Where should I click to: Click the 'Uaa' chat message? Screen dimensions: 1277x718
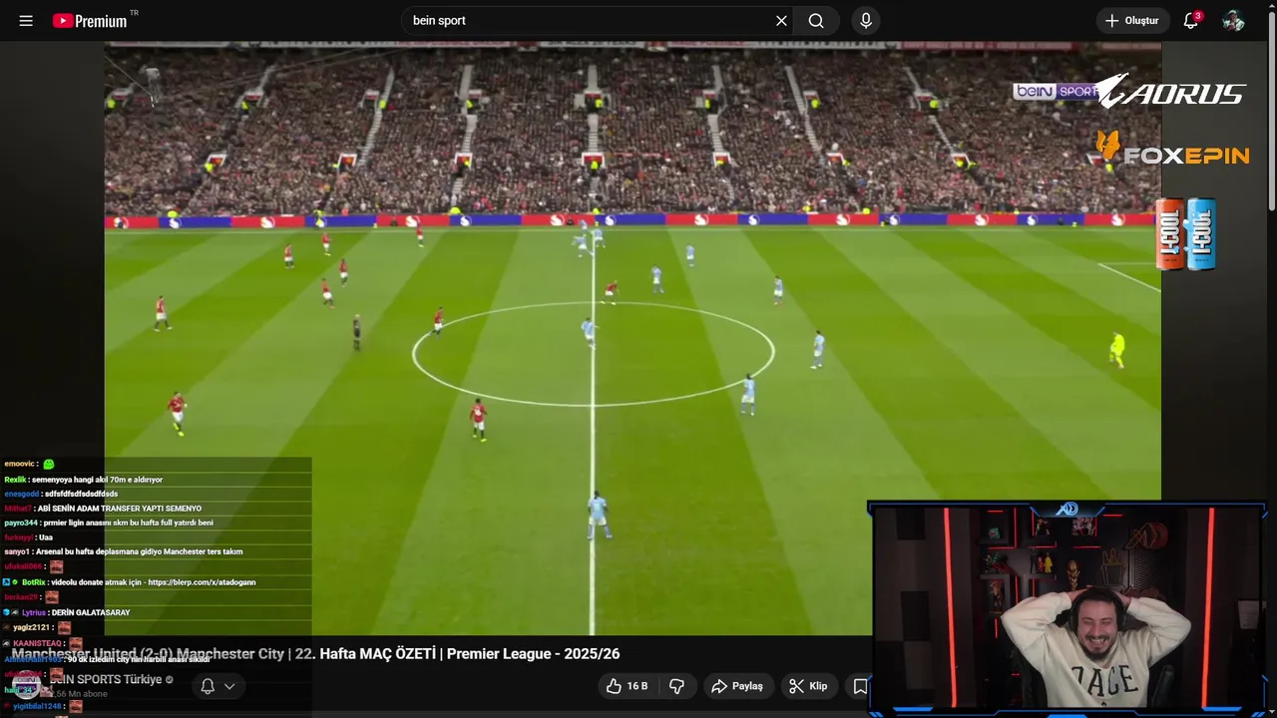pos(46,538)
